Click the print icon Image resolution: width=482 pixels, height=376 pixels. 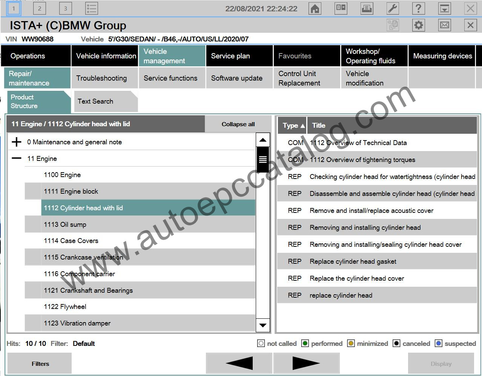click(367, 8)
